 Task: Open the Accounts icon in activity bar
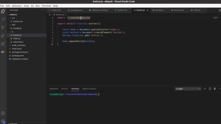[x=3, y=113]
